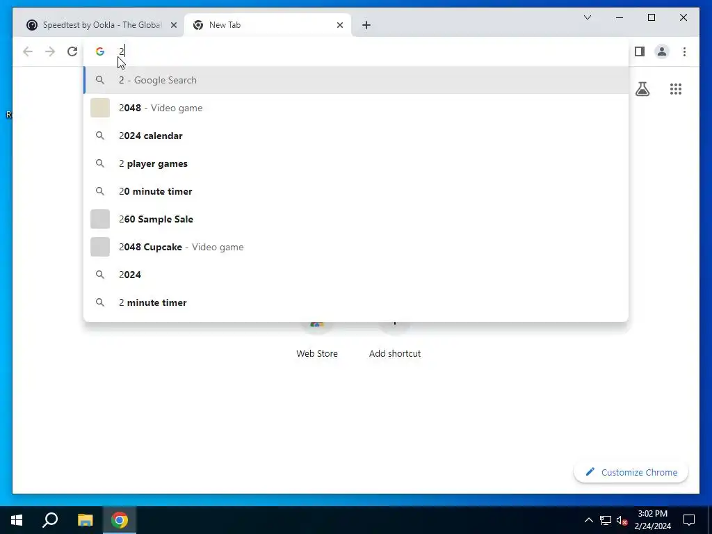Open the Chrome three-dot menu
712x534 pixels.
684,51
